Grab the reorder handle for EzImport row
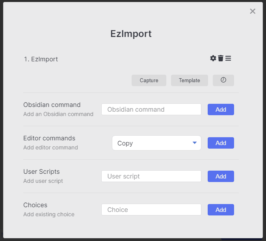The width and height of the screenshot is (266, 241). pyautogui.click(x=228, y=58)
